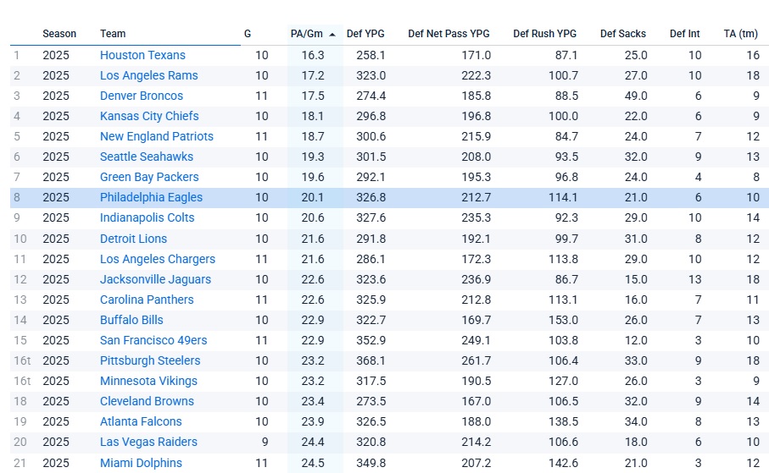Sort by TA (tm) column header
The width and height of the screenshot is (769, 473).
740,34
